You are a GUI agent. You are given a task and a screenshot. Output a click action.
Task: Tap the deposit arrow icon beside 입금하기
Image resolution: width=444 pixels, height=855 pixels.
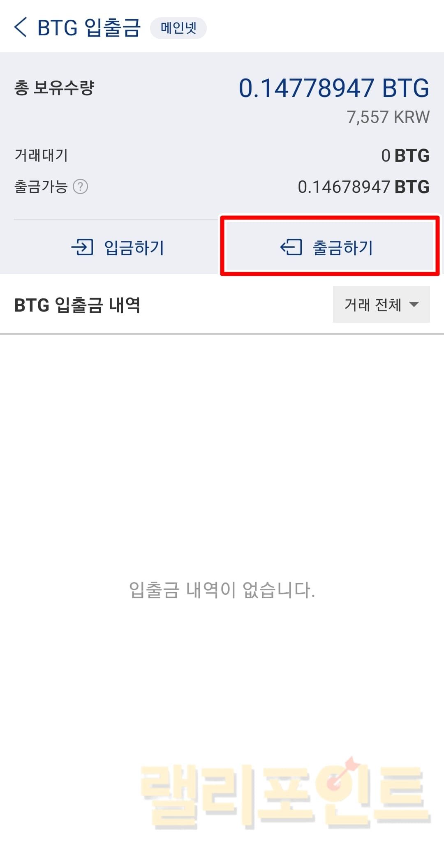[x=82, y=247]
